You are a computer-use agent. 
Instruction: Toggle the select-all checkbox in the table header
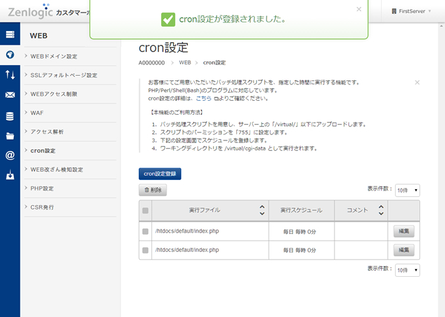tap(145, 210)
